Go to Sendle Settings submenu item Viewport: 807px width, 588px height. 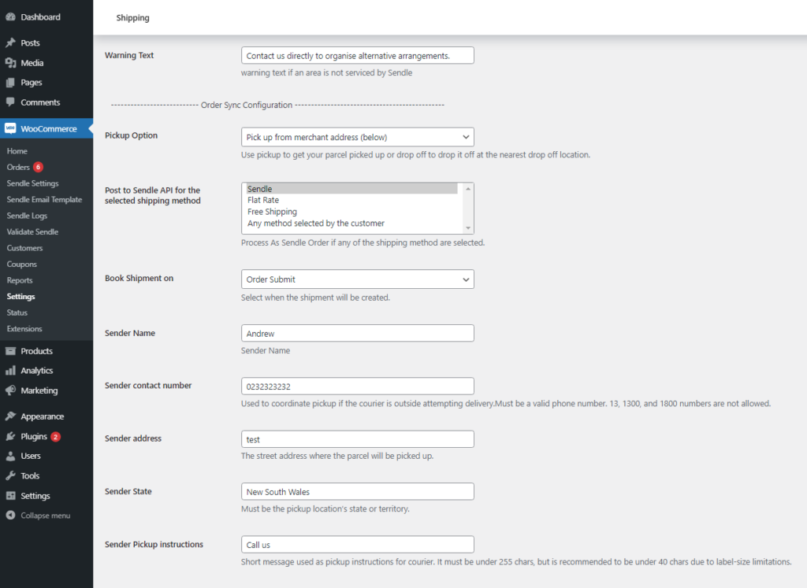click(x=32, y=183)
